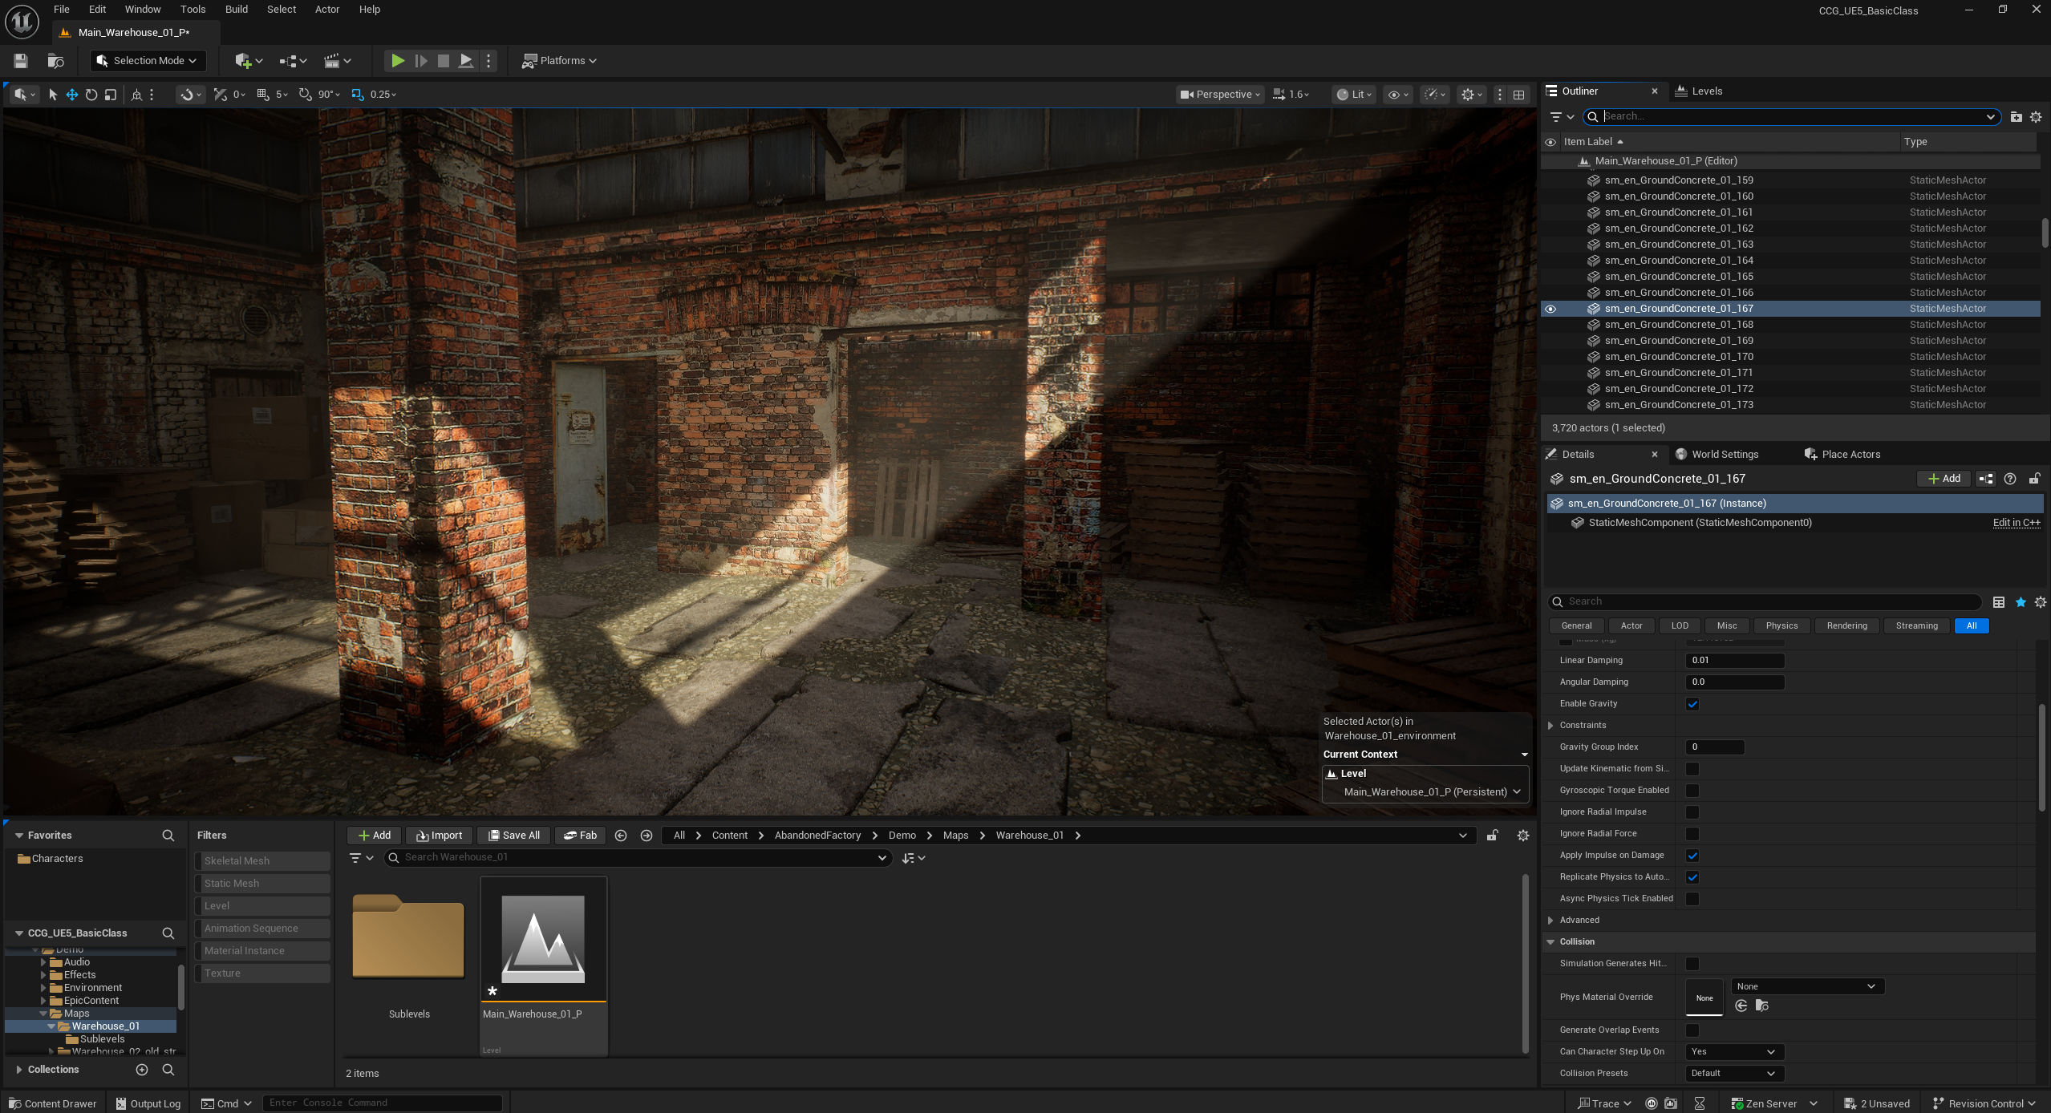
Task: Enable the Generate Overlap Events checkbox
Action: click(1692, 1030)
